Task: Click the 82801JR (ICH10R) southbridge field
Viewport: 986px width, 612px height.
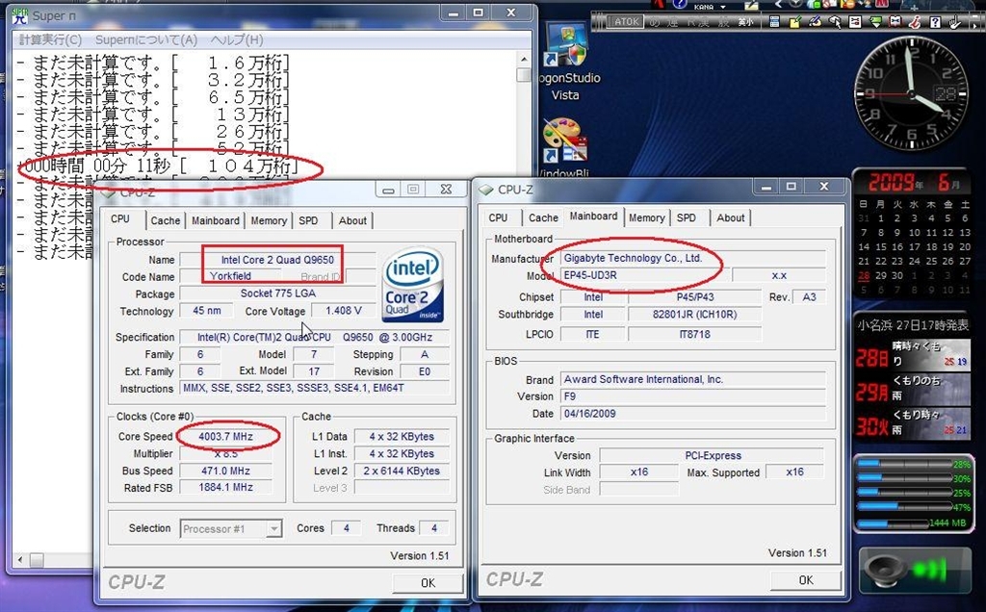Action: [694, 314]
